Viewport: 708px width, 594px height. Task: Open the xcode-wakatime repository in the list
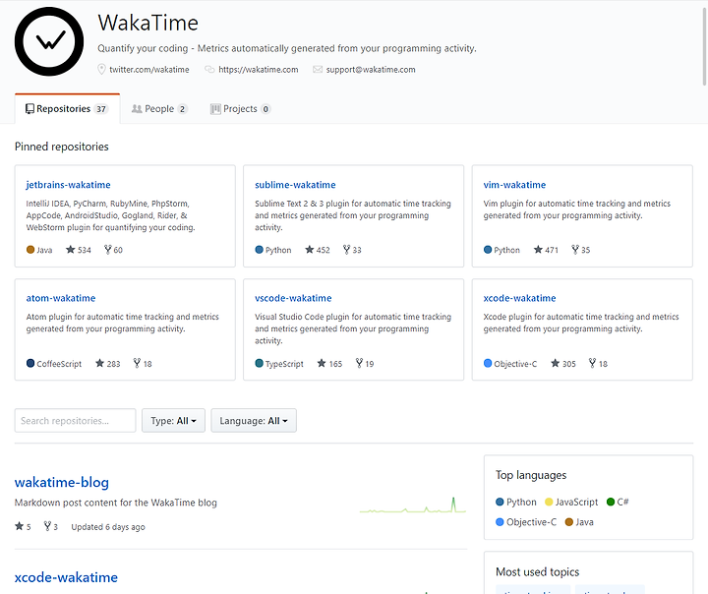click(66, 577)
